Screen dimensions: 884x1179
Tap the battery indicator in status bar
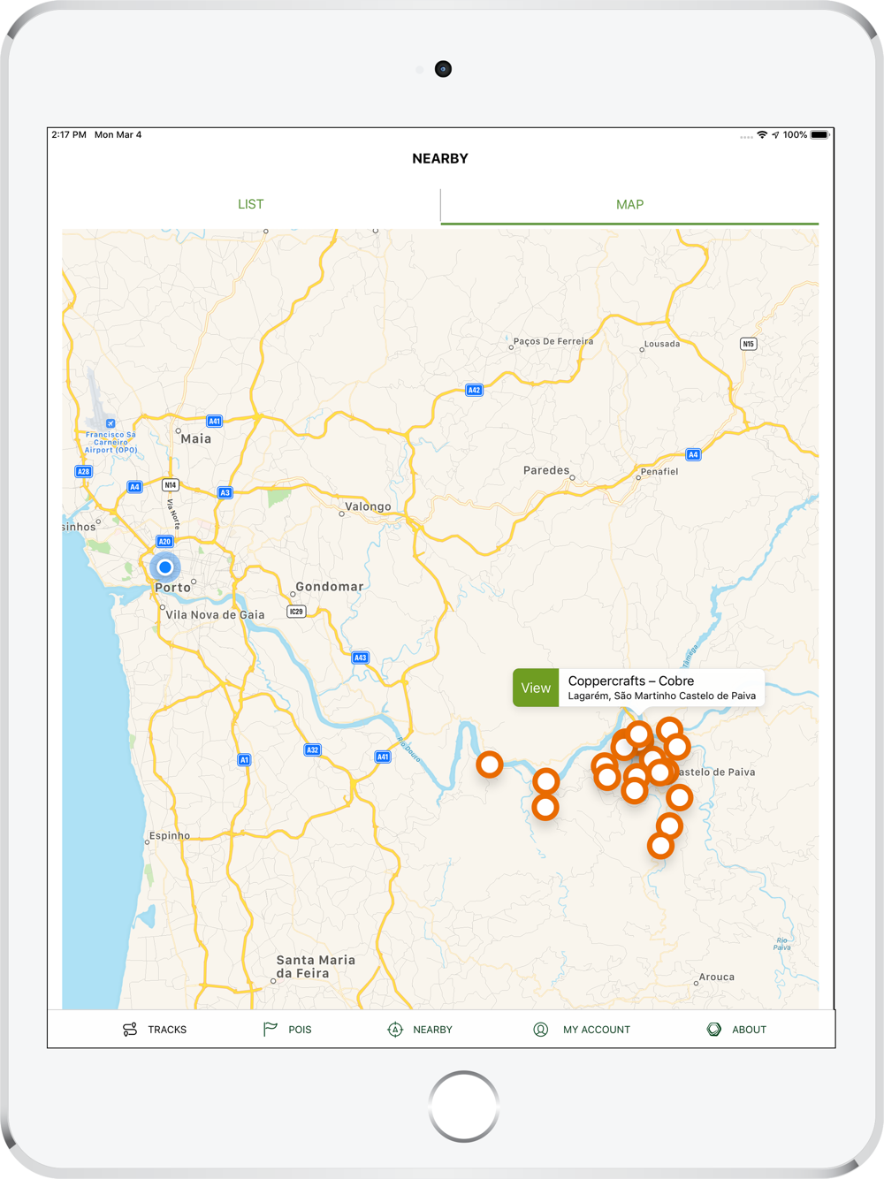click(x=820, y=135)
